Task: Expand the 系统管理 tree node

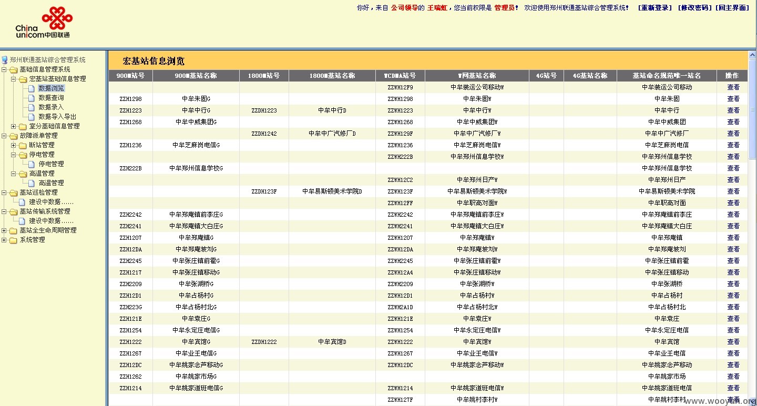Action: pyautogui.click(x=4, y=240)
